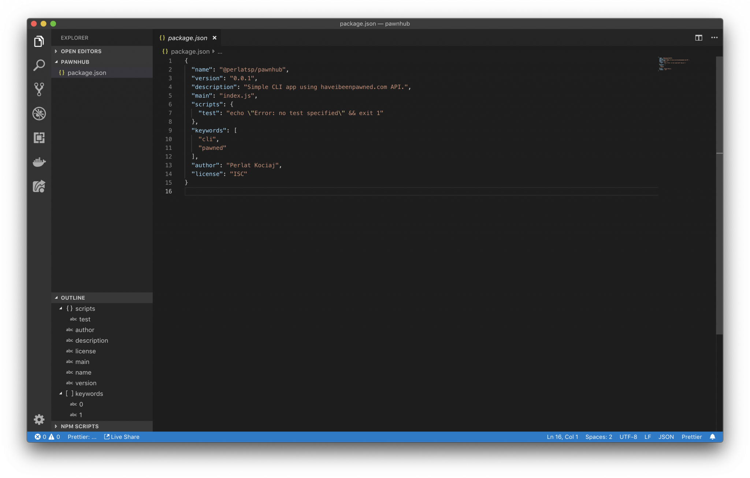Select main symbol in Outline
Image resolution: width=750 pixels, height=478 pixels.
pyautogui.click(x=102, y=362)
